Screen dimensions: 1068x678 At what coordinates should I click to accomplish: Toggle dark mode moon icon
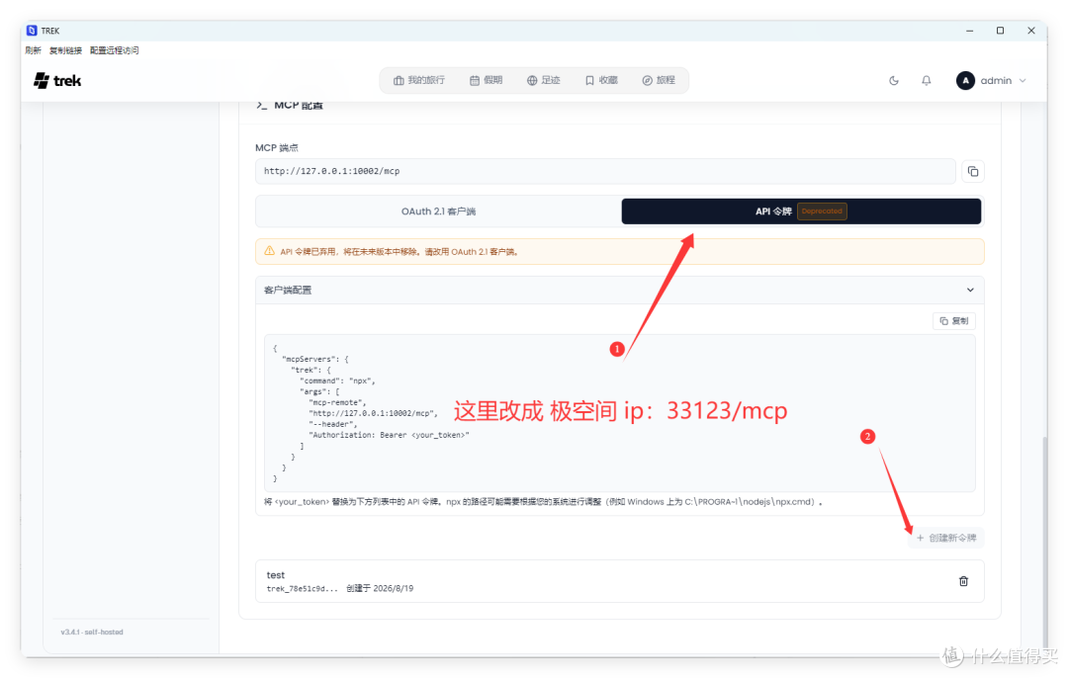(x=894, y=80)
